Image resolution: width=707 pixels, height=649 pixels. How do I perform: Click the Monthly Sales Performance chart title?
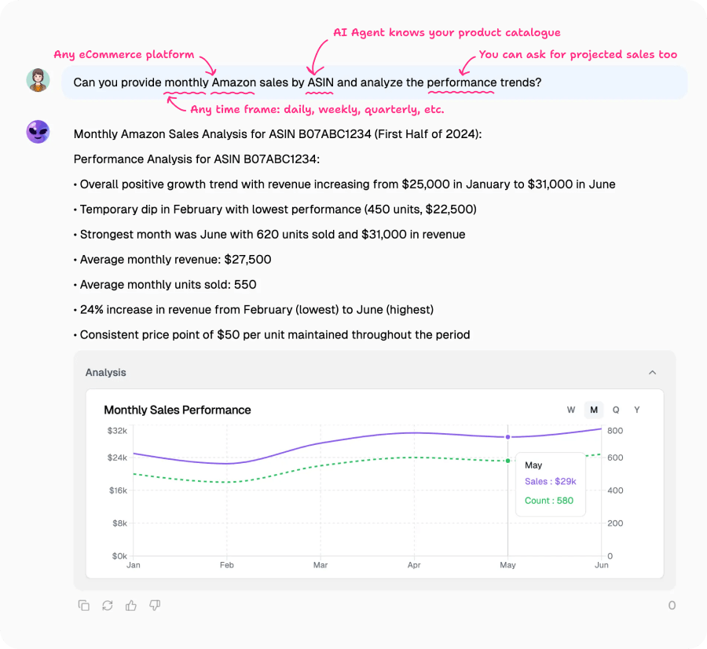[x=178, y=410]
